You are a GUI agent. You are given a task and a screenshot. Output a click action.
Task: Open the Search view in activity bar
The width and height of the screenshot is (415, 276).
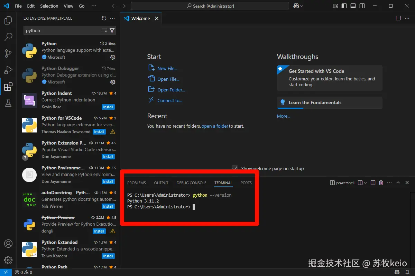pyautogui.click(x=8, y=37)
